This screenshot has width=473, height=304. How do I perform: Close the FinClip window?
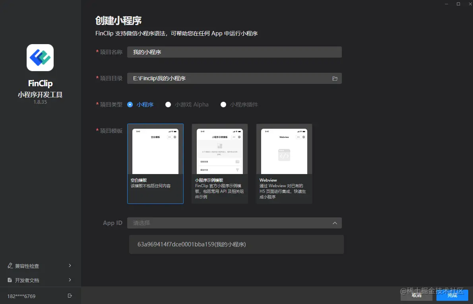pos(470,4)
